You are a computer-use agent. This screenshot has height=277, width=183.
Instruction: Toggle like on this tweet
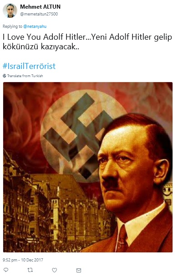(55, 270)
